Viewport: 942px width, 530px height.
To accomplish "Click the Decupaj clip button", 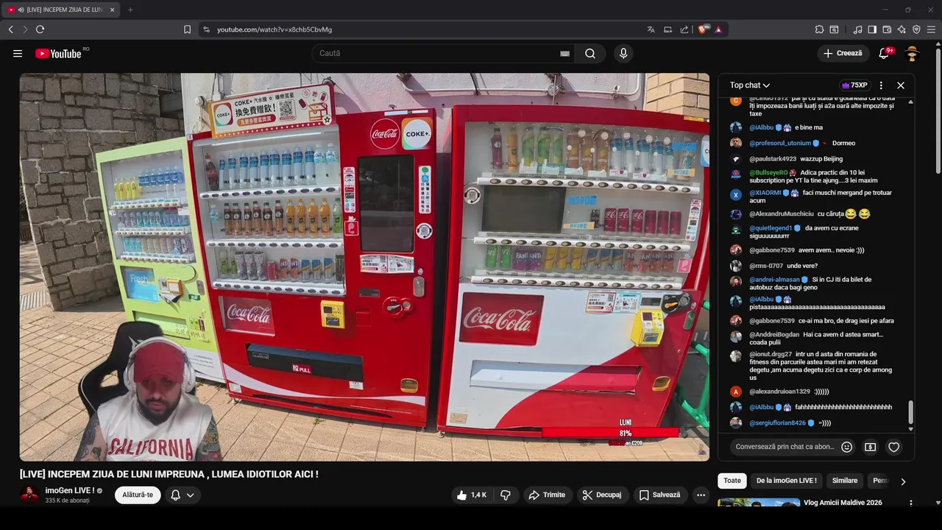I will pos(601,495).
